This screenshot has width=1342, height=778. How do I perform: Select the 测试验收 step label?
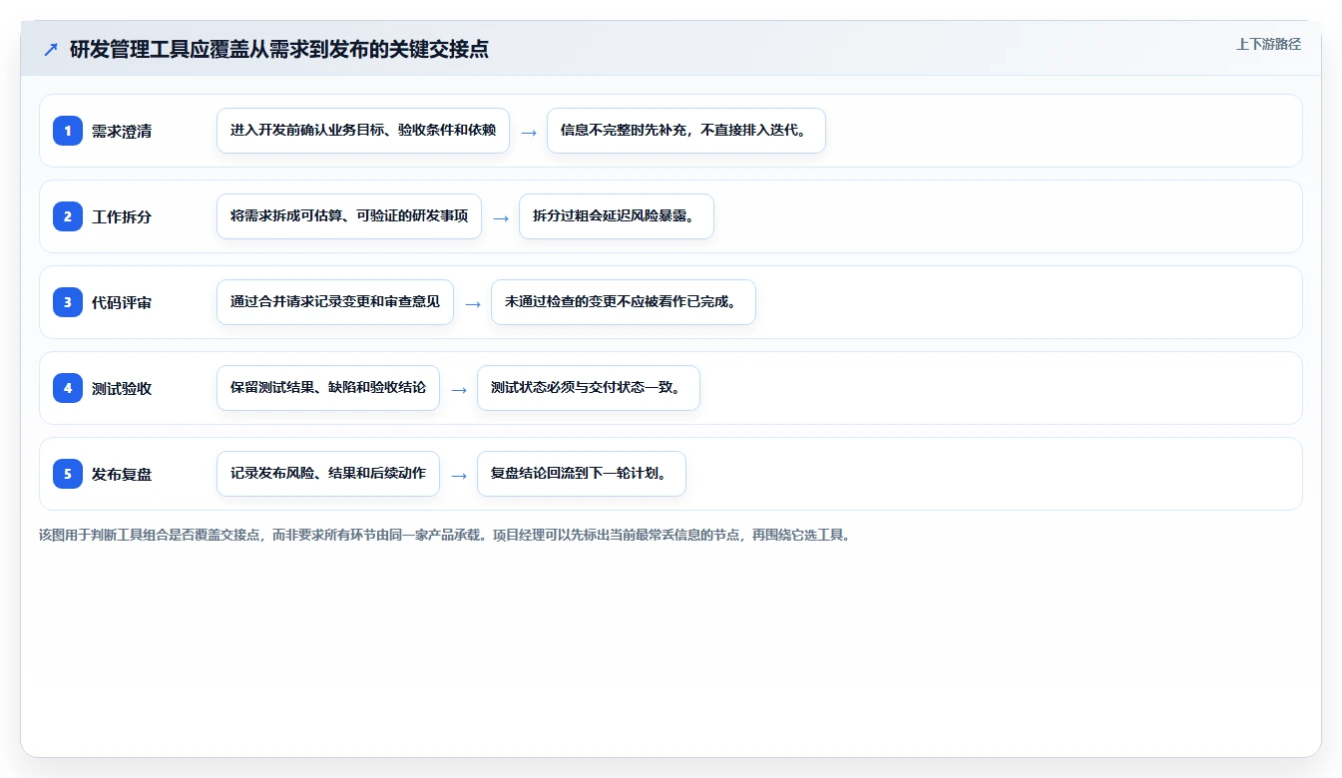[x=122, y=388]
